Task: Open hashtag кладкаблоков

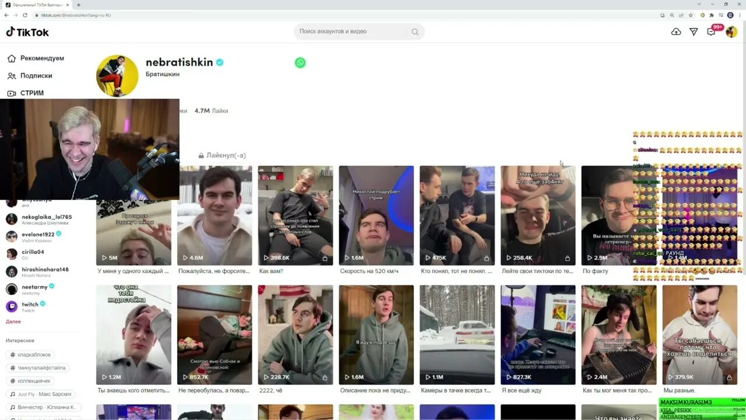Action: click(31, 355)
